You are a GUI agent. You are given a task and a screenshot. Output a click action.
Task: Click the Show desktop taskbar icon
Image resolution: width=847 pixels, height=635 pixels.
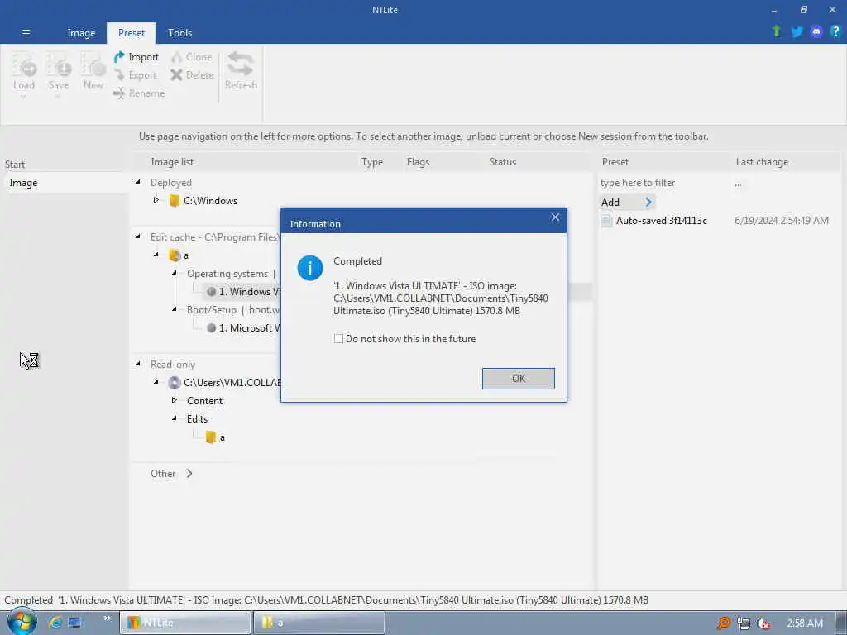coord(74,623)
